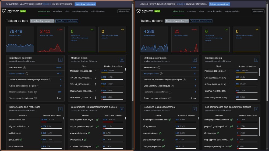Open the options menu for the OkGoogle client
Viewport: 269px width, 151px height.
point(230,78)
